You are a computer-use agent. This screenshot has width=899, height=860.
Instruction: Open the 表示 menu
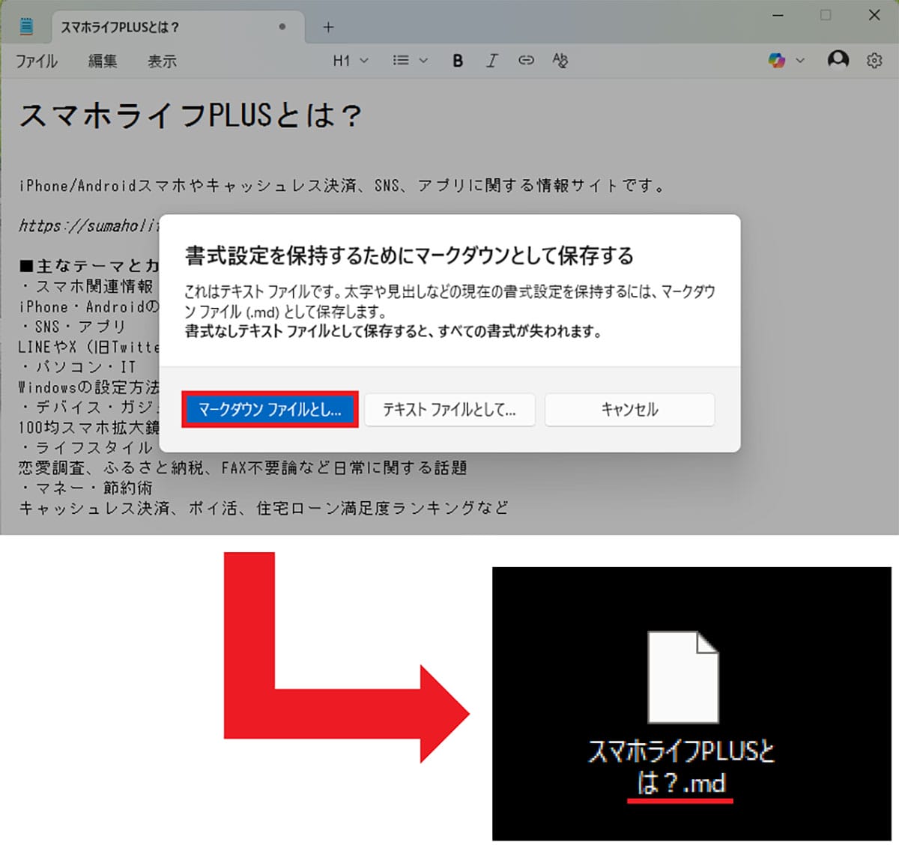[x=162, y=61]
